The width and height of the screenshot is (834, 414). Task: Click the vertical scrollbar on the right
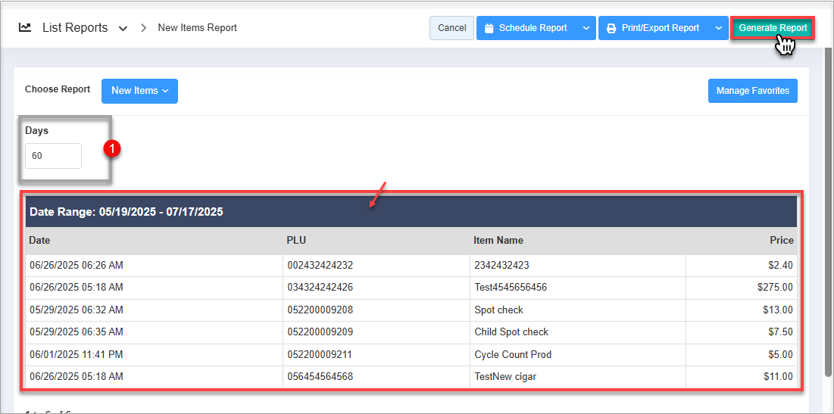click(826, 227)
